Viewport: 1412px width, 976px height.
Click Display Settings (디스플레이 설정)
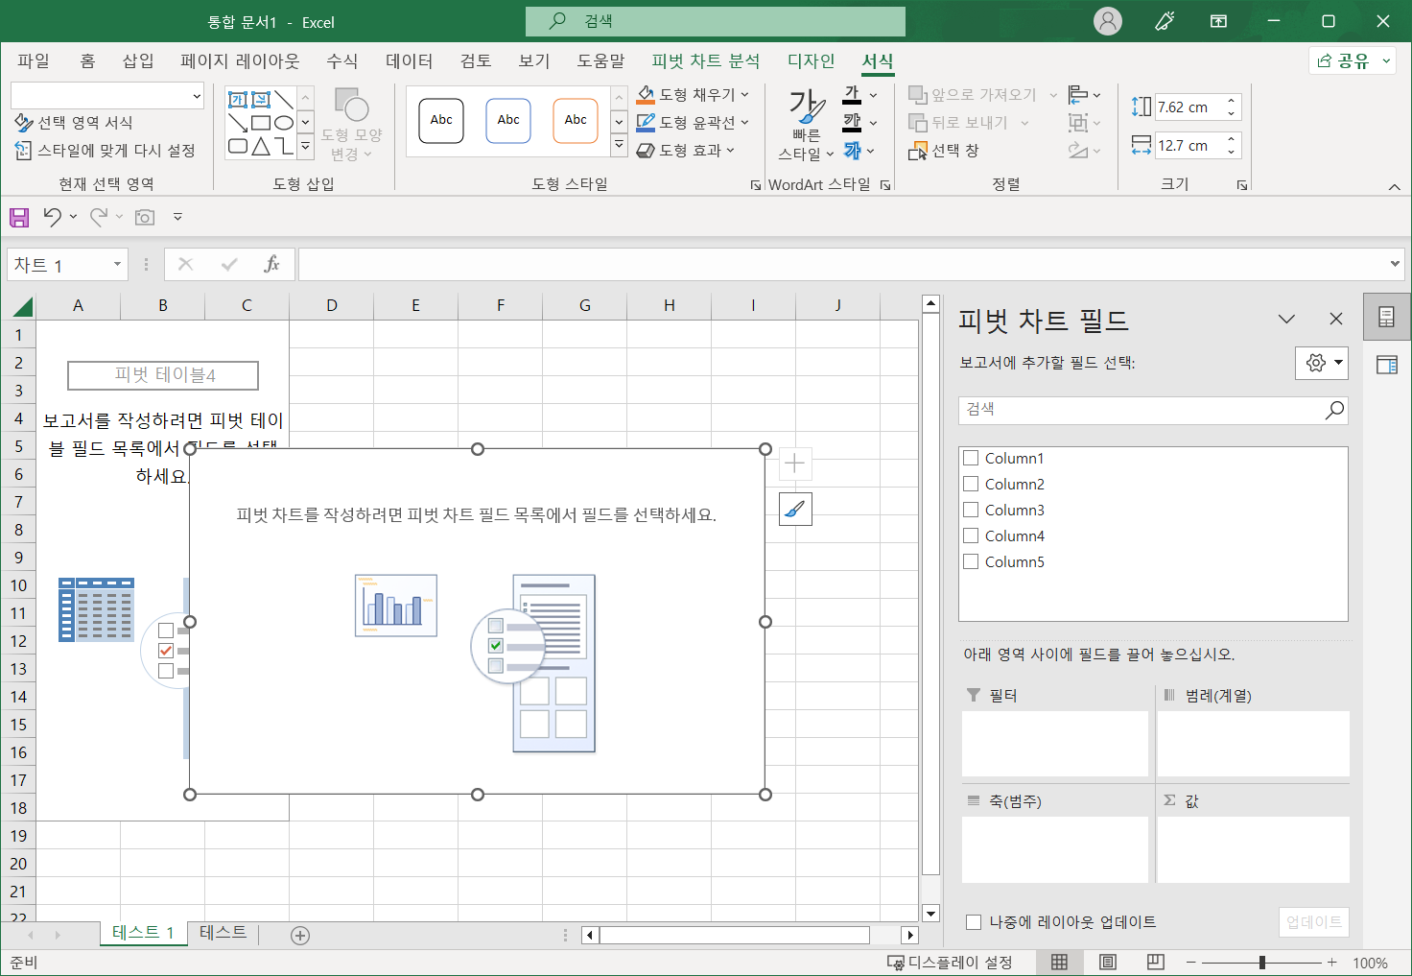(950, 963)
